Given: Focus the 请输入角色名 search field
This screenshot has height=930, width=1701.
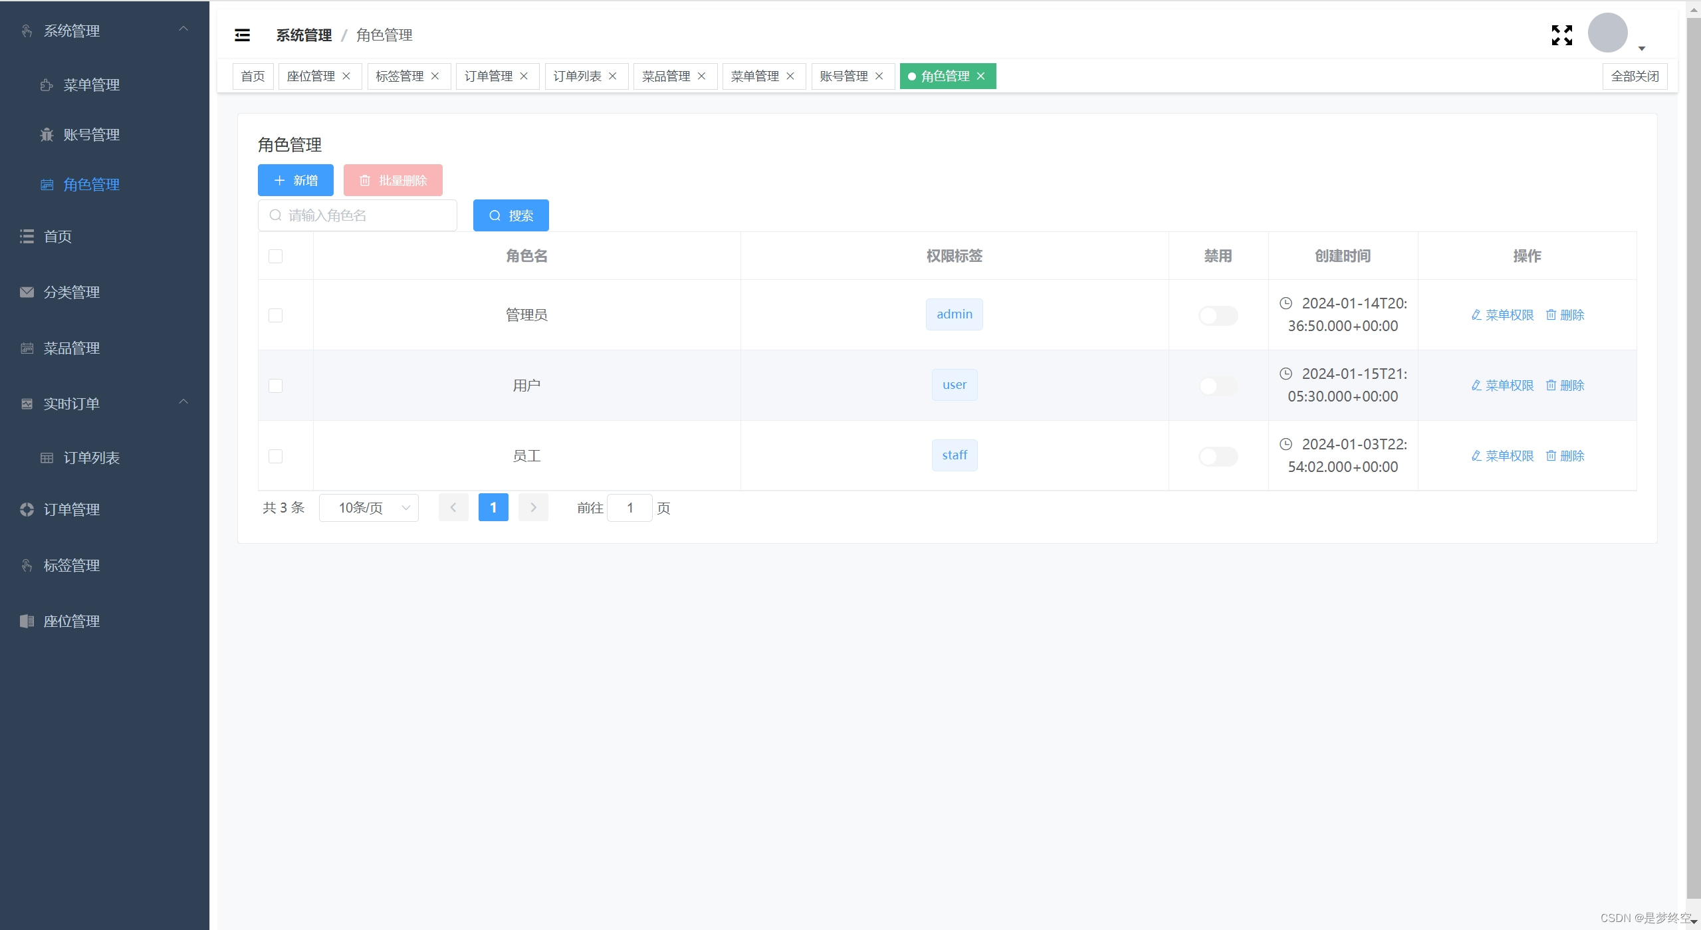Looking at the screenshot, I should 358,215.
